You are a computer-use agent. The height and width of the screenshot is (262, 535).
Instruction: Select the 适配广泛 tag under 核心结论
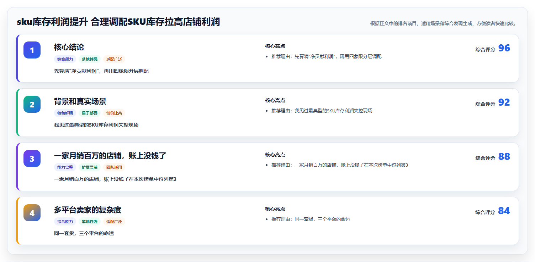pyautogui.click(x=114, y=59)
